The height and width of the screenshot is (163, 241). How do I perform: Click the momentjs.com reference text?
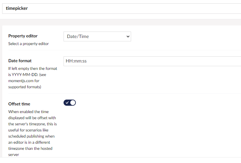pyautogui.click(x=24, y=81)
